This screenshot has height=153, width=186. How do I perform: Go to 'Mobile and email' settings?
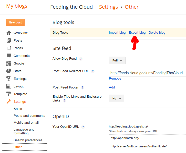[x=26, y=123]
